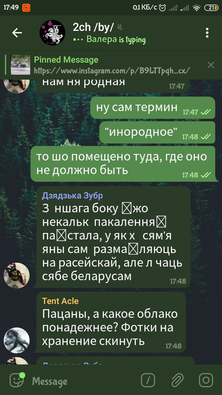The height and width of the screenshot is (395, 222).
Task: Tap the muted speaker icon beside the title
Action: tap(120, 28)
